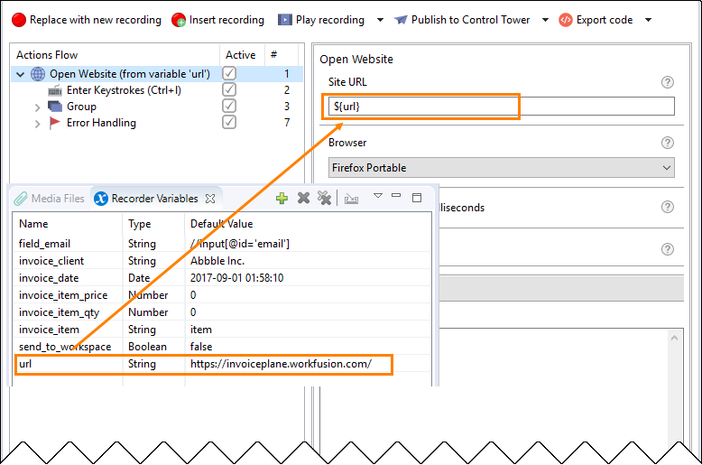This screenshot has height=465, width=702.
Task: Open help icon next to milliseconds setting
Action: point(668,207)
